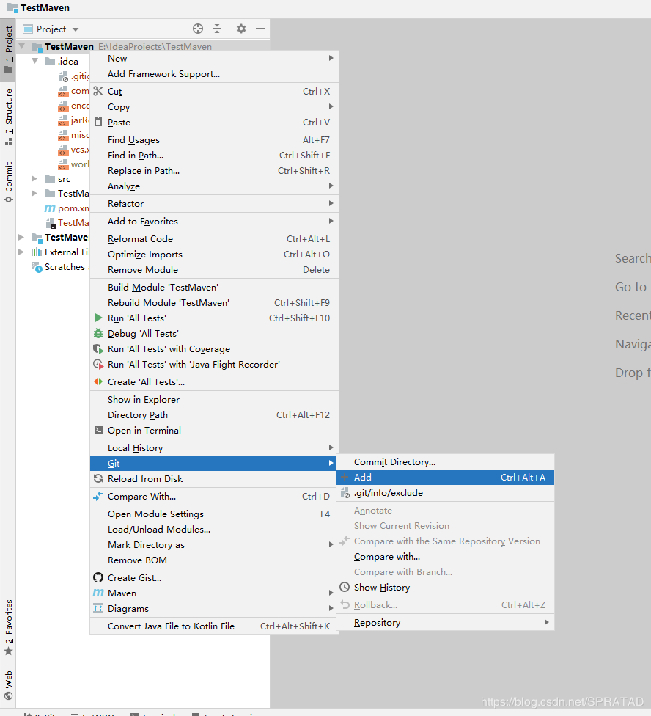Select Add to Favorites menu entry
The height and width of the screenshot is (716, 651).
click(214, 221)
